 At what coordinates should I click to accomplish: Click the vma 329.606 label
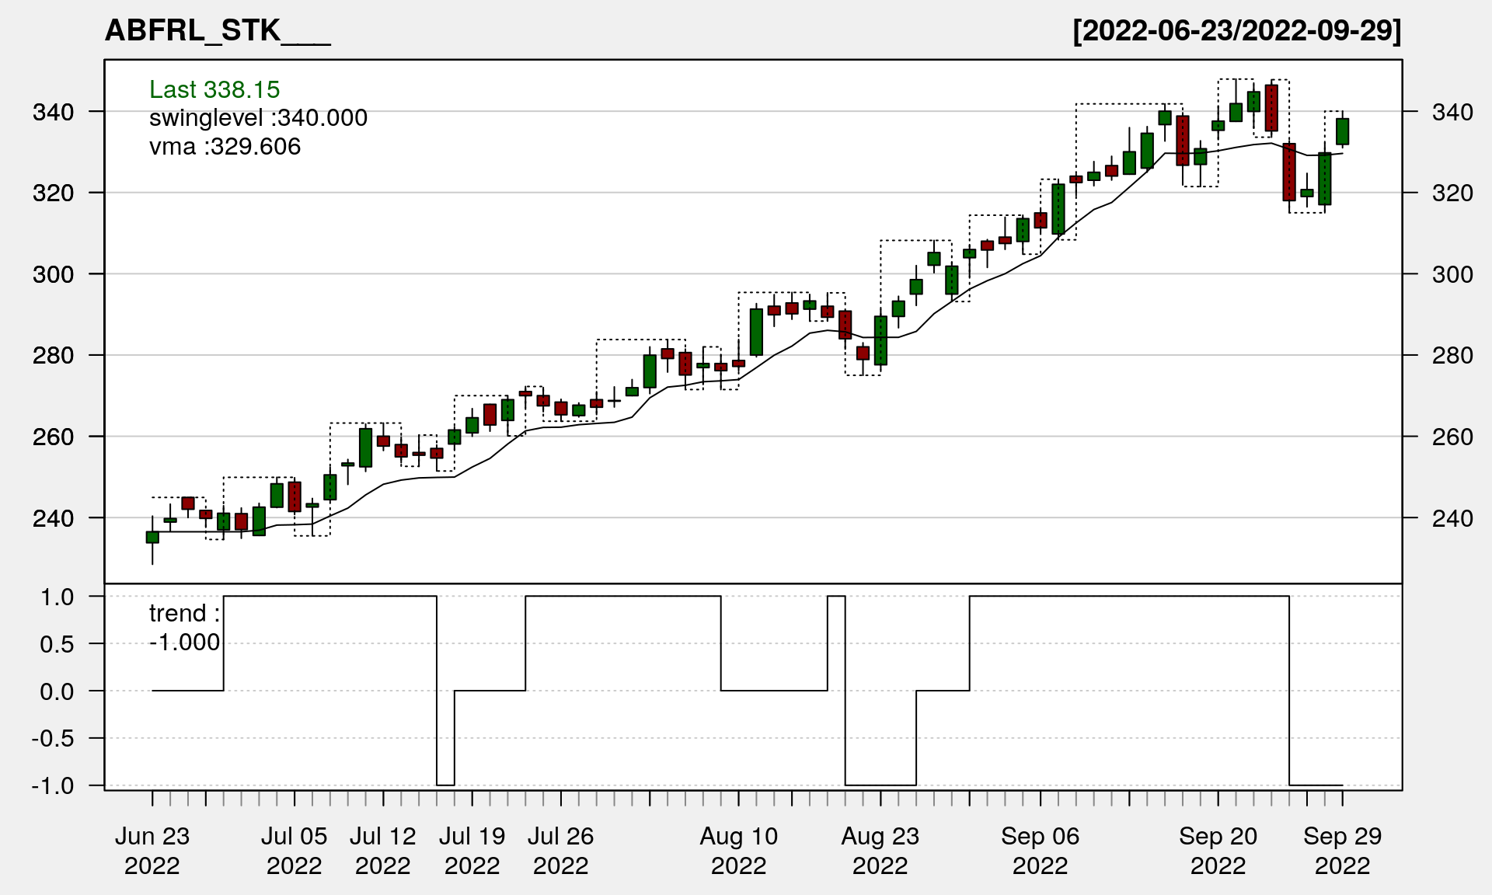(225, 147)
